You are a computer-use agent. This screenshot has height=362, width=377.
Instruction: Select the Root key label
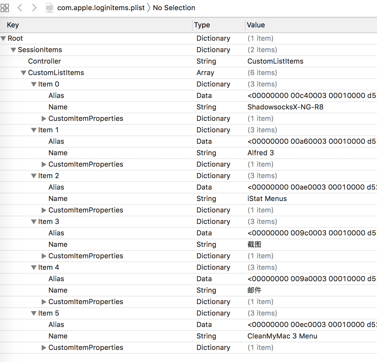coord(15,38)
